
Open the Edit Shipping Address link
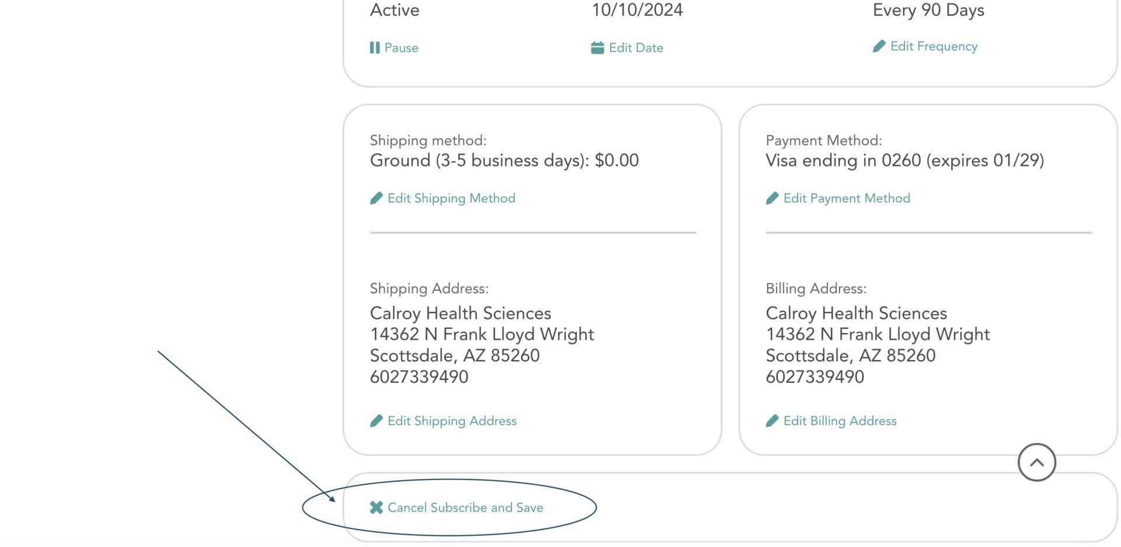click(x=452, y=421)
